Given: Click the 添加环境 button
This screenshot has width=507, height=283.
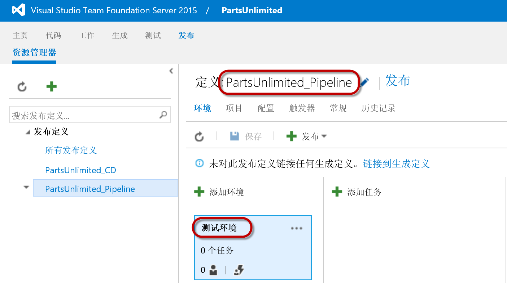Looking at the screenshot, I should point(219,192).
